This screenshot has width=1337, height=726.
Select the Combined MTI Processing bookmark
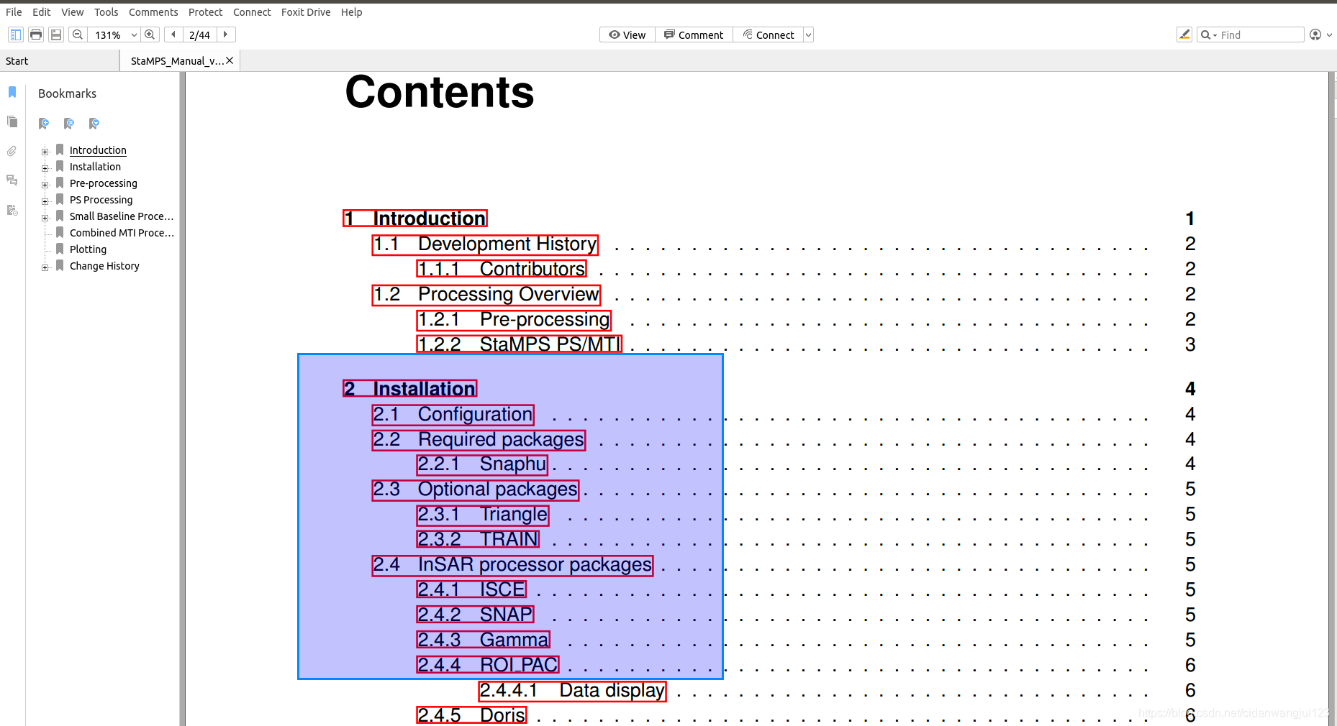pyautogui.click(x=122, y=233)
